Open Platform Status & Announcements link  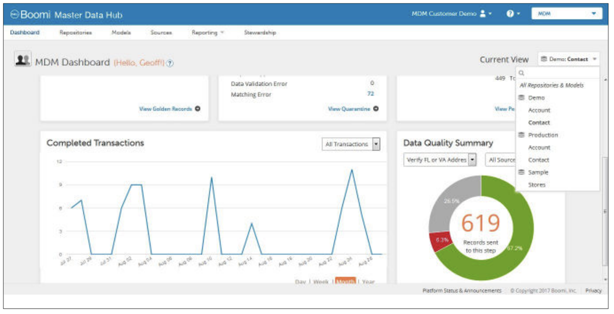click(x=462, y=290)
